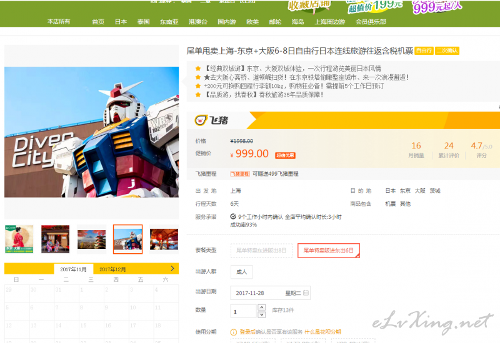Open the 上海周边游 navigation item

pos(330,22)
